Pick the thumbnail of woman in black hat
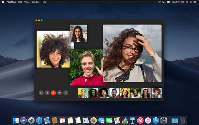 pyautogui.click(x=104, y=93)
